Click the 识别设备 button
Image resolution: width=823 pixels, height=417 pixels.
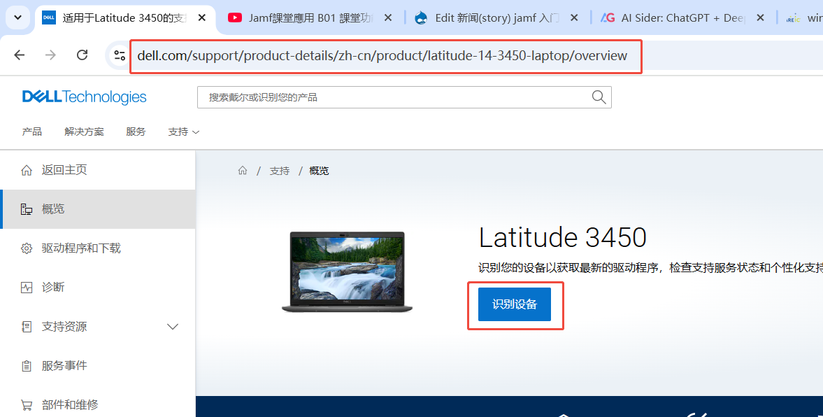pos(515,304)
